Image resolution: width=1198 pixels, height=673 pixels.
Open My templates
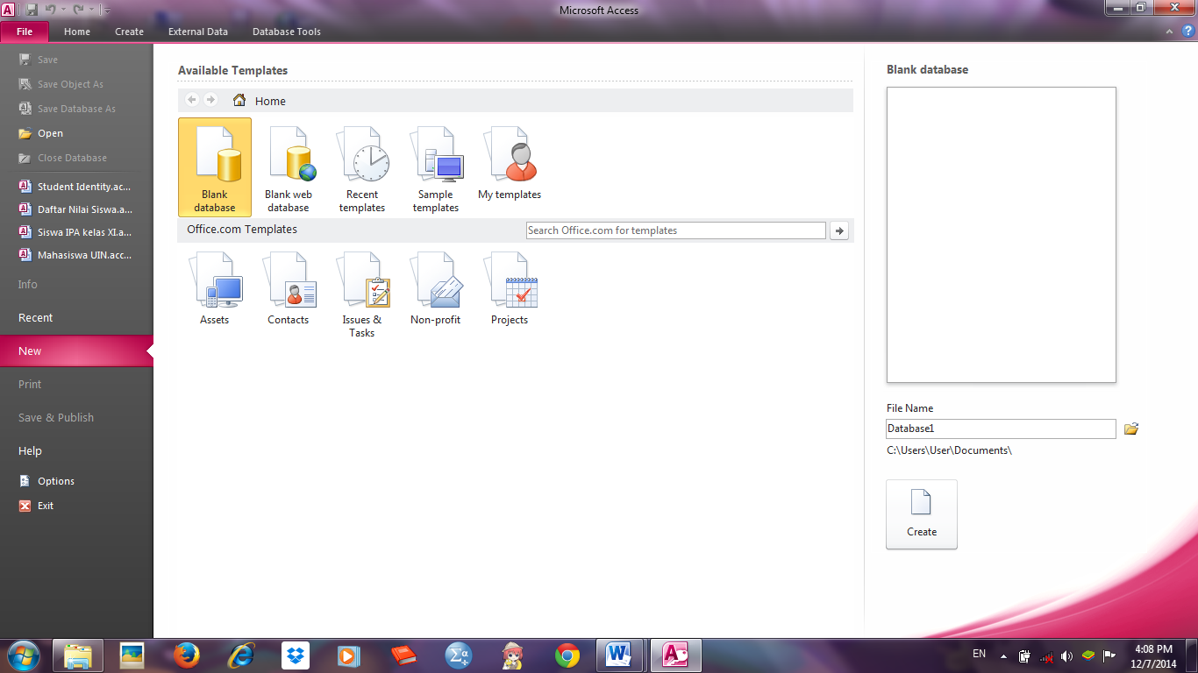(x=510, y=163)
